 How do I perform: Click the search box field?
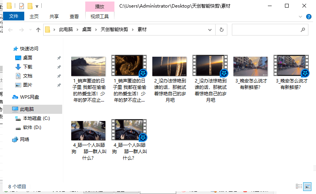pyautogui.click(x=270, y=30)
